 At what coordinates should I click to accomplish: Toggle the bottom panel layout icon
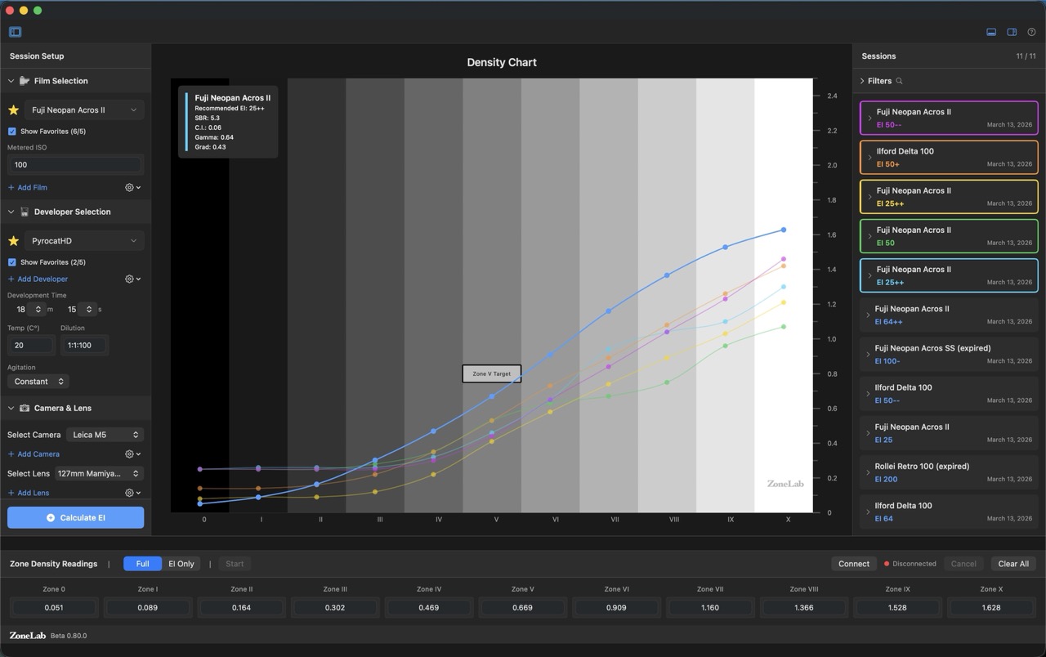(991, 32)
